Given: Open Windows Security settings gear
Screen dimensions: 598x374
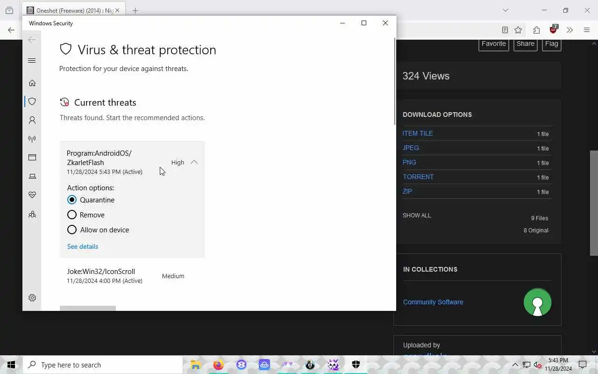Looking at the screenshot, I should coord(32,298).
